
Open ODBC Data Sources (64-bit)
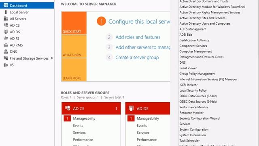[198, 102]
